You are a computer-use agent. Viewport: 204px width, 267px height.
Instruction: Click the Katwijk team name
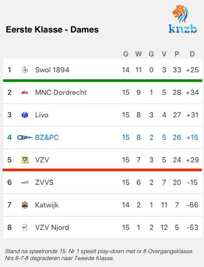pyautogui.click(x=47, y=205)
